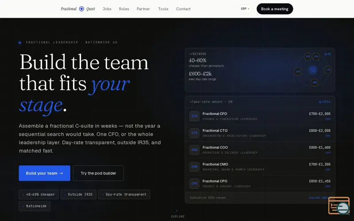The image size is (354, 221).
Task: Click the Build your team button
Action: pos(45,173)
